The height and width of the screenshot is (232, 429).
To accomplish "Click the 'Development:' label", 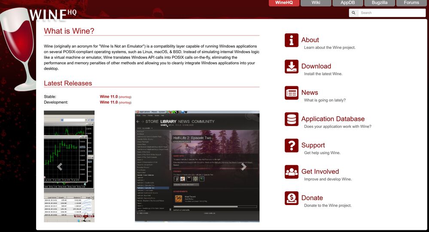I will (56, 102).
